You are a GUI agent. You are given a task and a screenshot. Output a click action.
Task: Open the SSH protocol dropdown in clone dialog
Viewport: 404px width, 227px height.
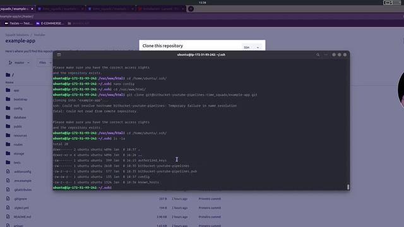(x=251, y=47)
